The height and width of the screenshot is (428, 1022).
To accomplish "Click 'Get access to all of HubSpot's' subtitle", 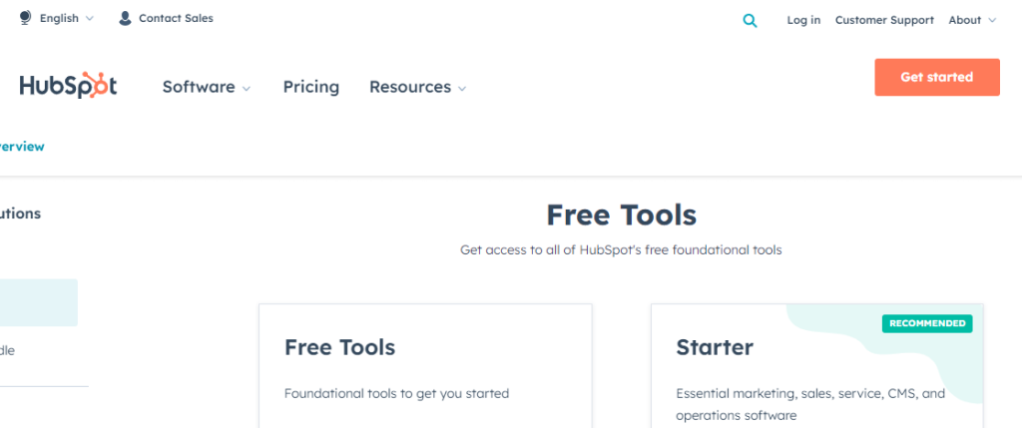I will [621, 249].
